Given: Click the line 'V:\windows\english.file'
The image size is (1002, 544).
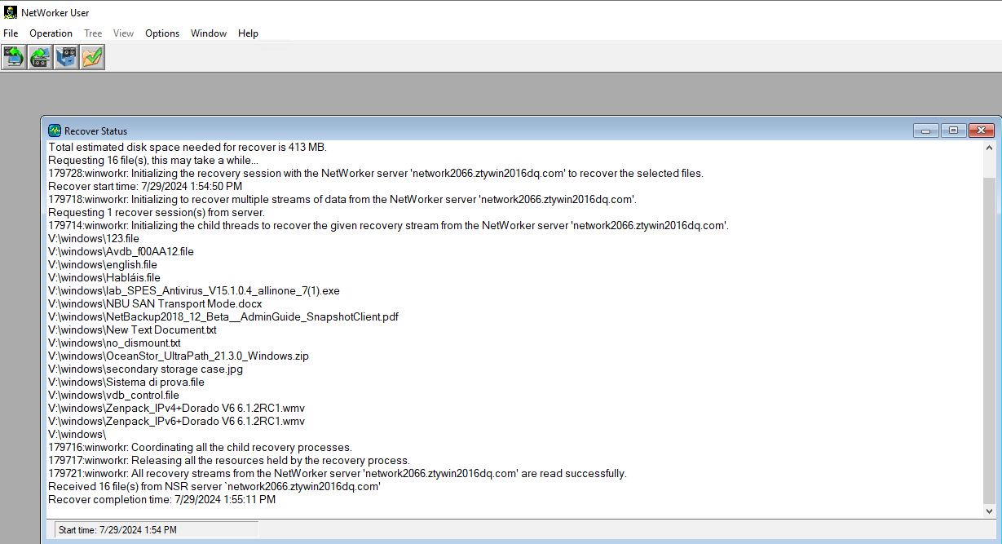Looking at the screenshot, I should point(103,265).
